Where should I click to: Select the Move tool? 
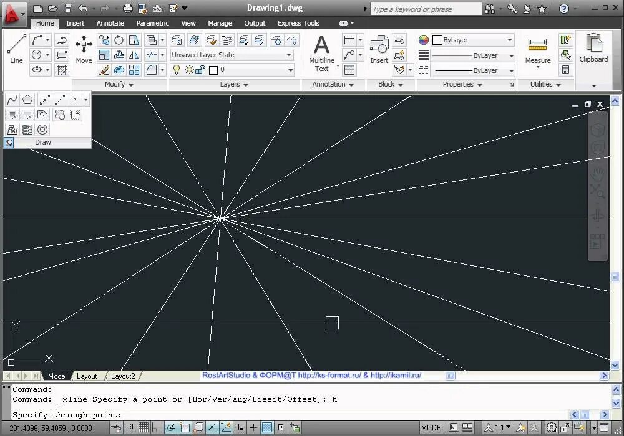[x=84, y=49]
